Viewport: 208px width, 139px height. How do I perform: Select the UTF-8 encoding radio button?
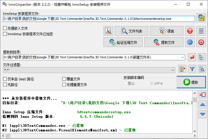tap(152, 84)
